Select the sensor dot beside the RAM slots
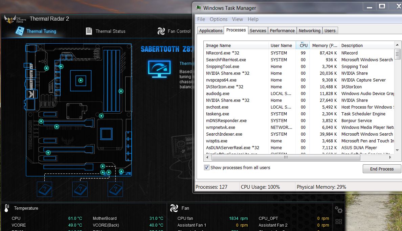The width and height of the screenshot is (402, 231). tap(121, 91)
